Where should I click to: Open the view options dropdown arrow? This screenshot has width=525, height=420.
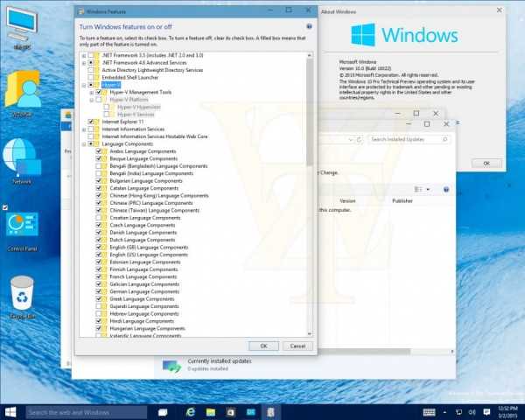pyautogui.click(x=428, y=190)
